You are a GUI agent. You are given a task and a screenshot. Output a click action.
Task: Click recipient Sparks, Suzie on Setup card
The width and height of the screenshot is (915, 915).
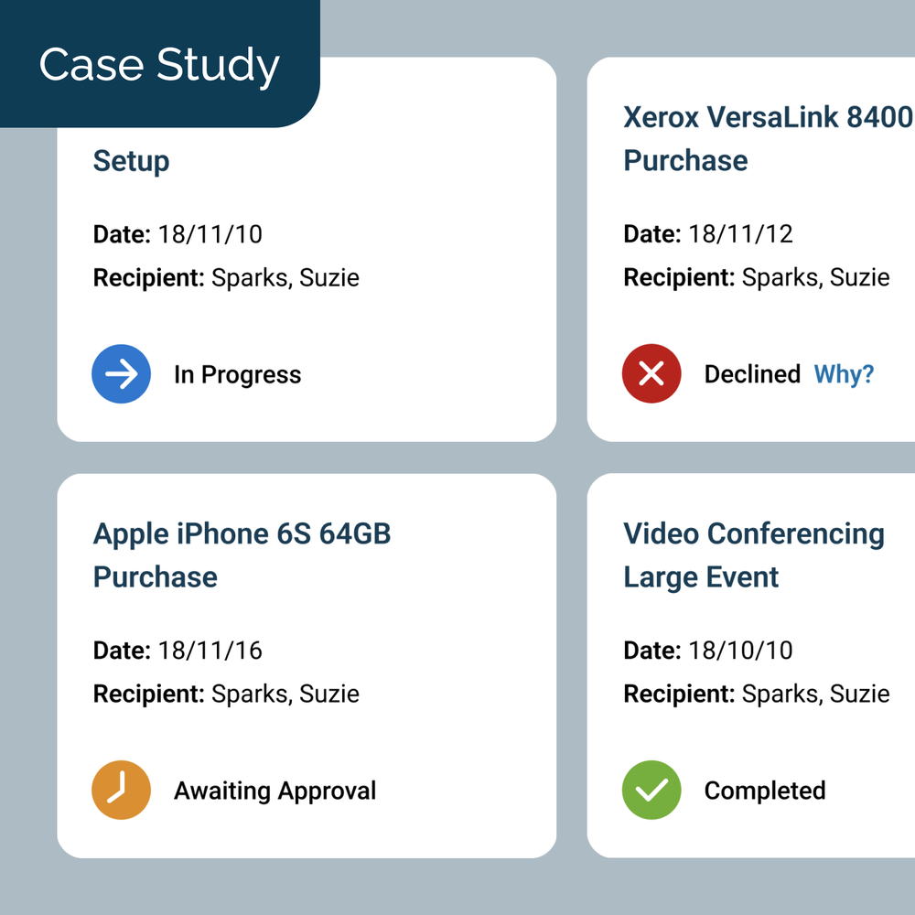[285, 277]
